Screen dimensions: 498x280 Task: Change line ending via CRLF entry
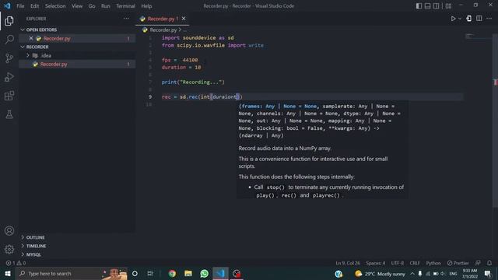[415, 263]
